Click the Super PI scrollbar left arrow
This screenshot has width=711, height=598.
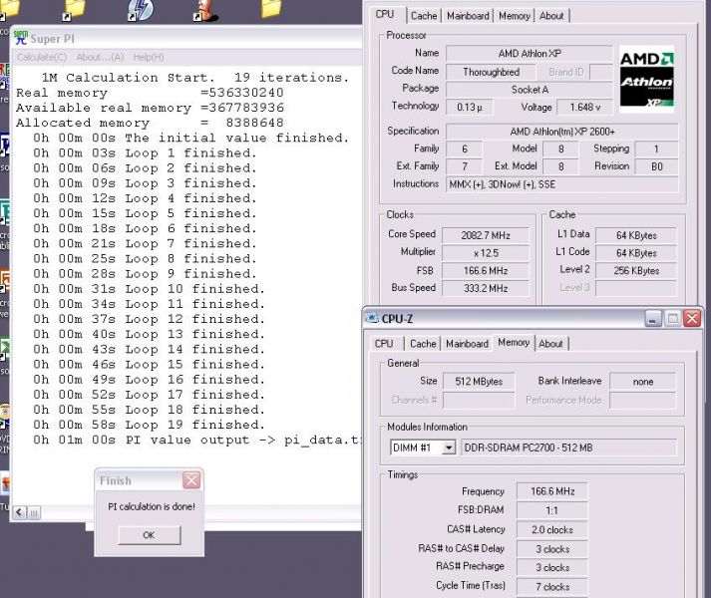click(x=19, y=512)
